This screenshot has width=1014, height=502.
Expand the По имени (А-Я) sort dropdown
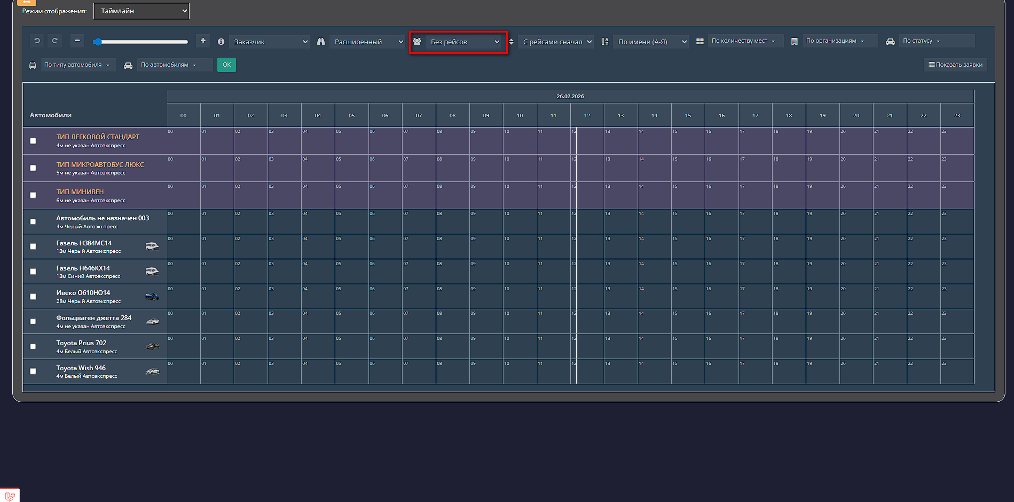click(x=651, y=42)
